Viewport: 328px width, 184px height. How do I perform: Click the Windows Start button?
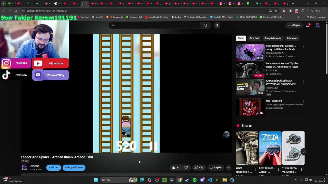pos(96,180)
